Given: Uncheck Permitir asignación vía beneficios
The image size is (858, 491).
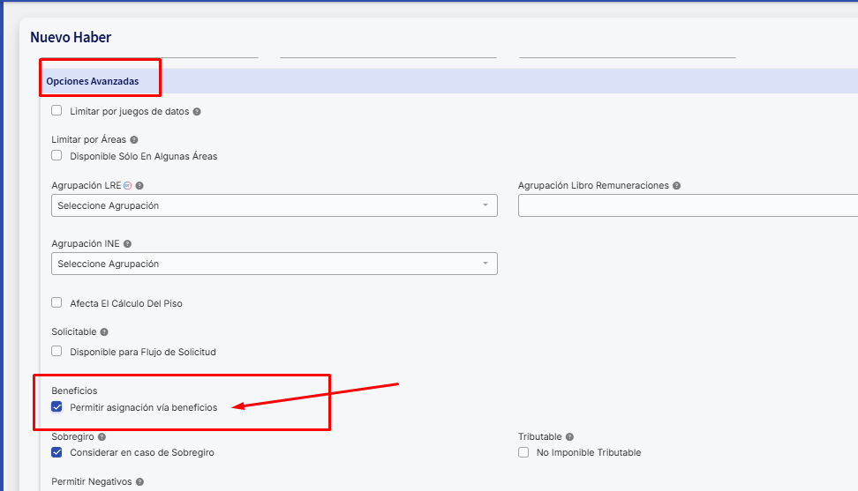Looking at the screenshot, I should 56,407.
